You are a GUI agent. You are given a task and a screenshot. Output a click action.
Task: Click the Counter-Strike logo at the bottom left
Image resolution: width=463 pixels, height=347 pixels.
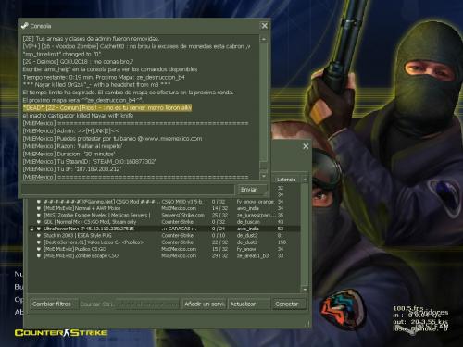click(61, 333)
